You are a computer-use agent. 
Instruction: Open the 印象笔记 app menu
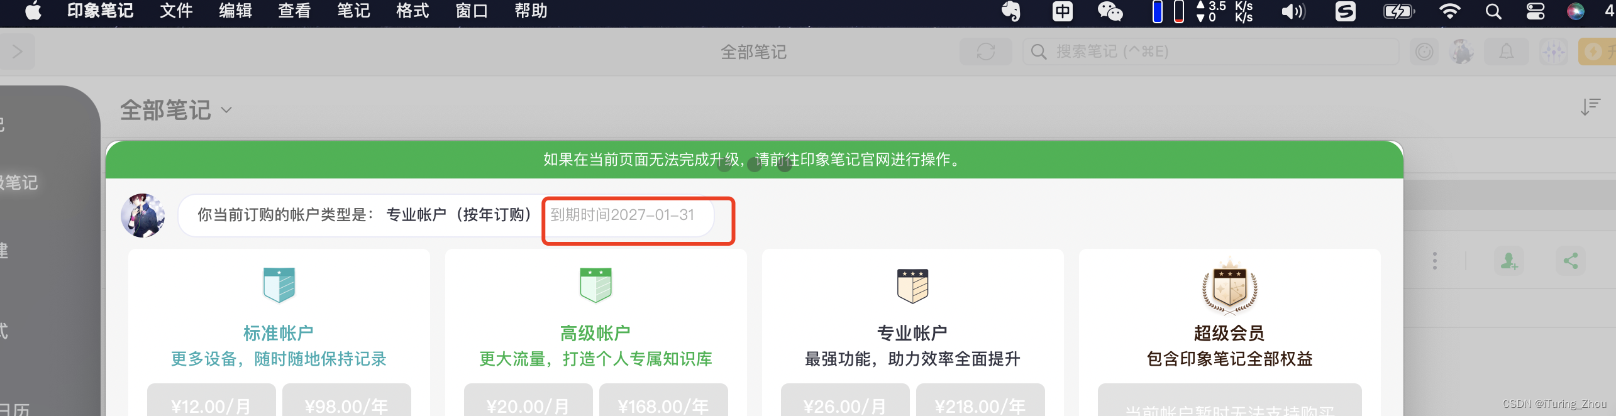click(x=100, y=11)
